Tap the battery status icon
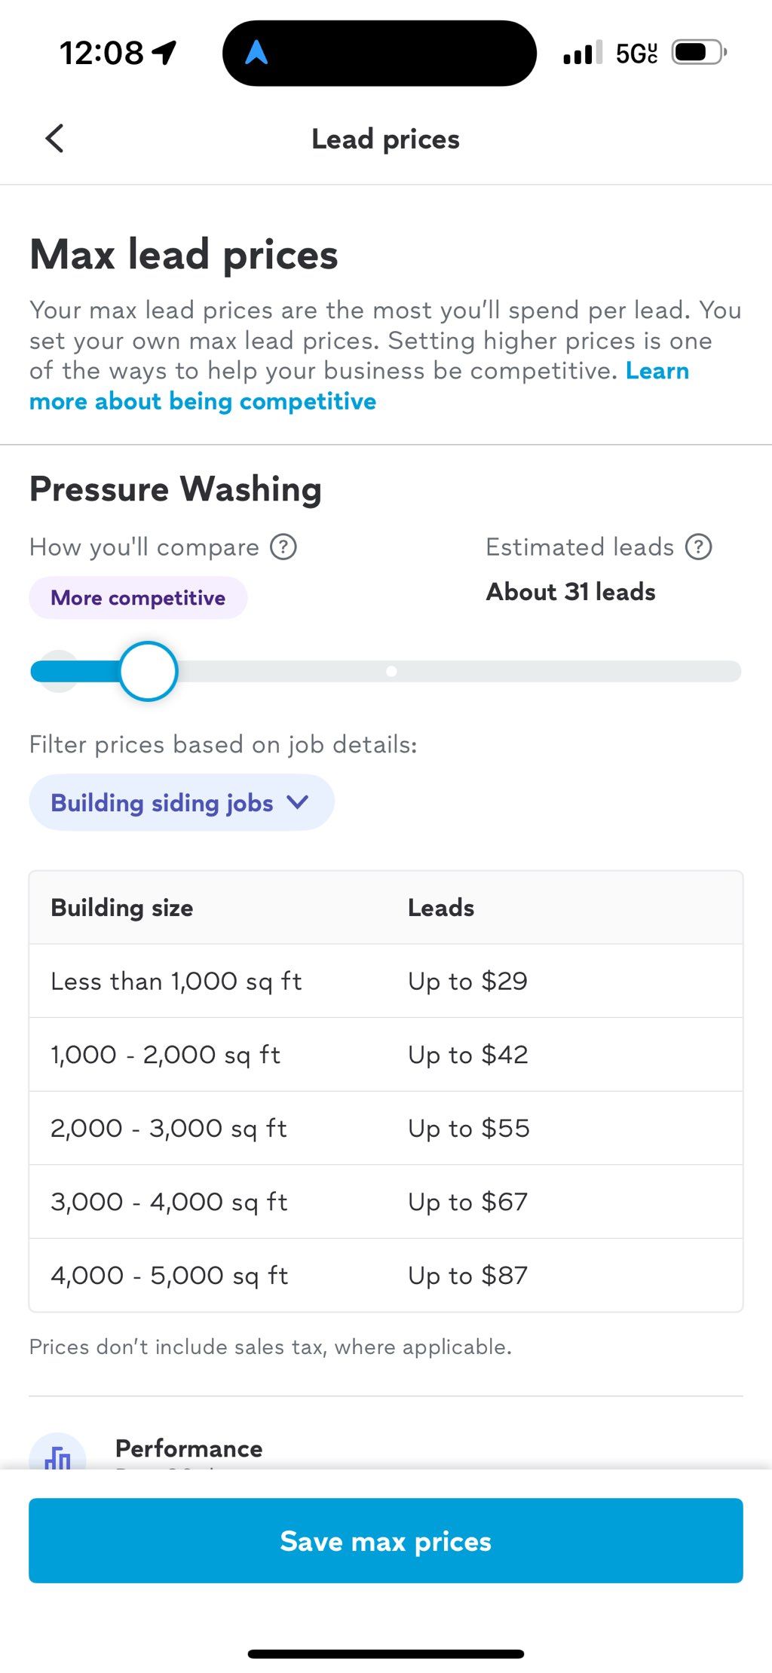 click(699, 53)
